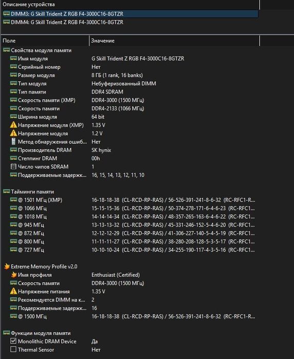Click icon beside Скорость памяти (XMP)

[13, 100]
